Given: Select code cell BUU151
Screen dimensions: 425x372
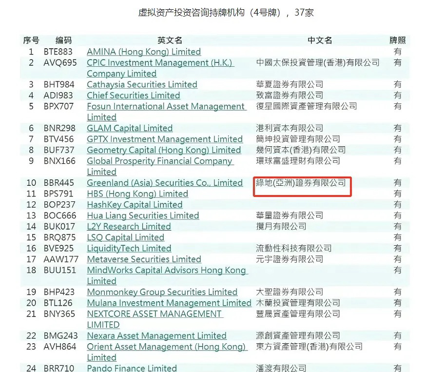Looking at the screenshot, I should 59,270.
